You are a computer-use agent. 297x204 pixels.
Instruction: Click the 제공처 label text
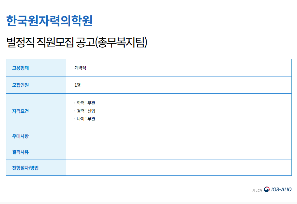click(257, 190)
